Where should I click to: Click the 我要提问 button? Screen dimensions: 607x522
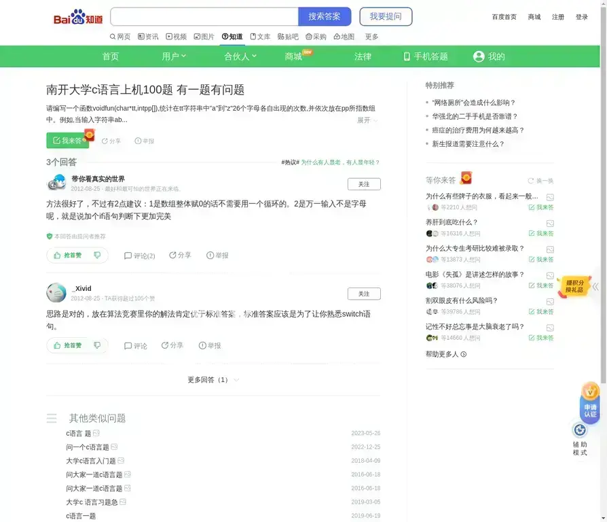(x=386, y=17)
